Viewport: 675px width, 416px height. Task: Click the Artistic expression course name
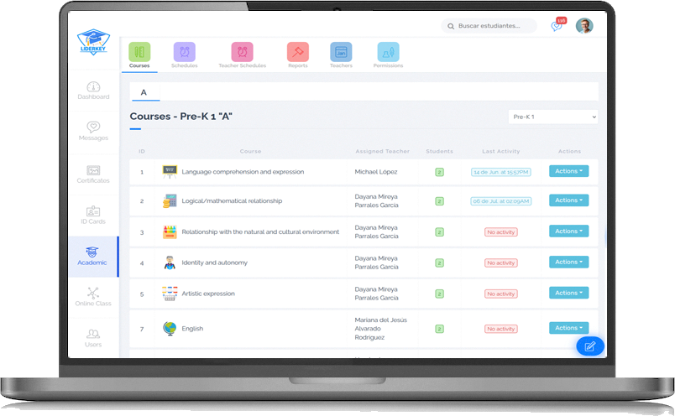coord(208,294)
